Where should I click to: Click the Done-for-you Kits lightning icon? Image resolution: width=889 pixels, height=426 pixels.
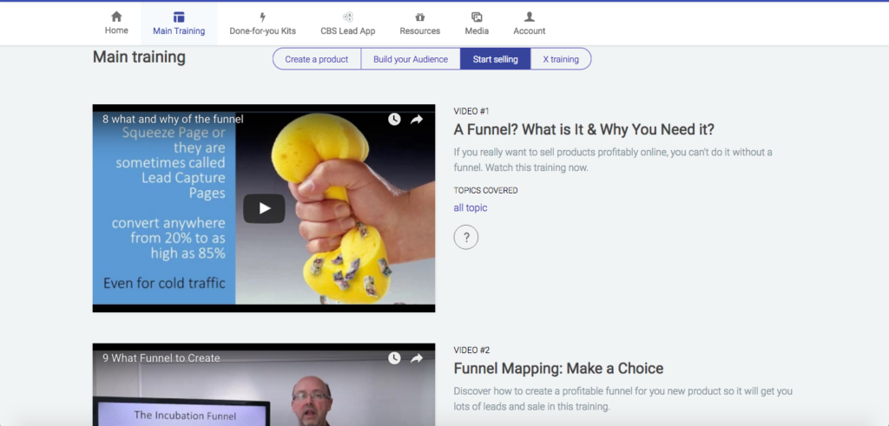[262, 17]
